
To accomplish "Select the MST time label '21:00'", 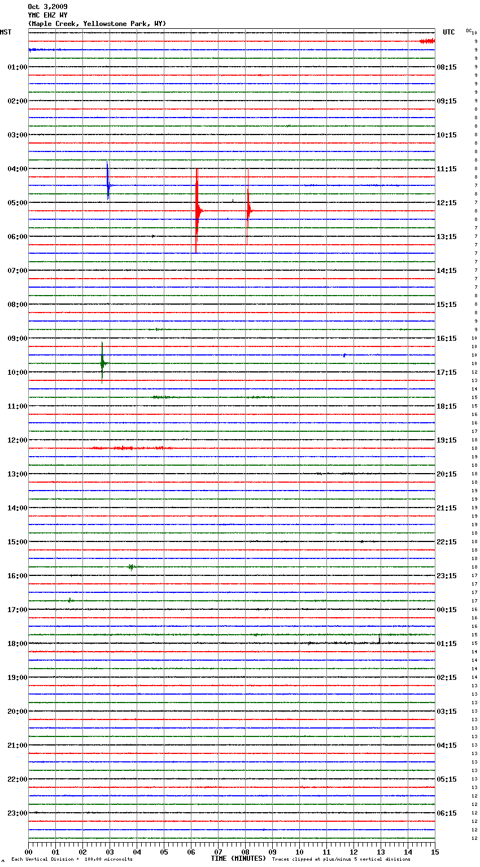I will [x=18, y=745].
